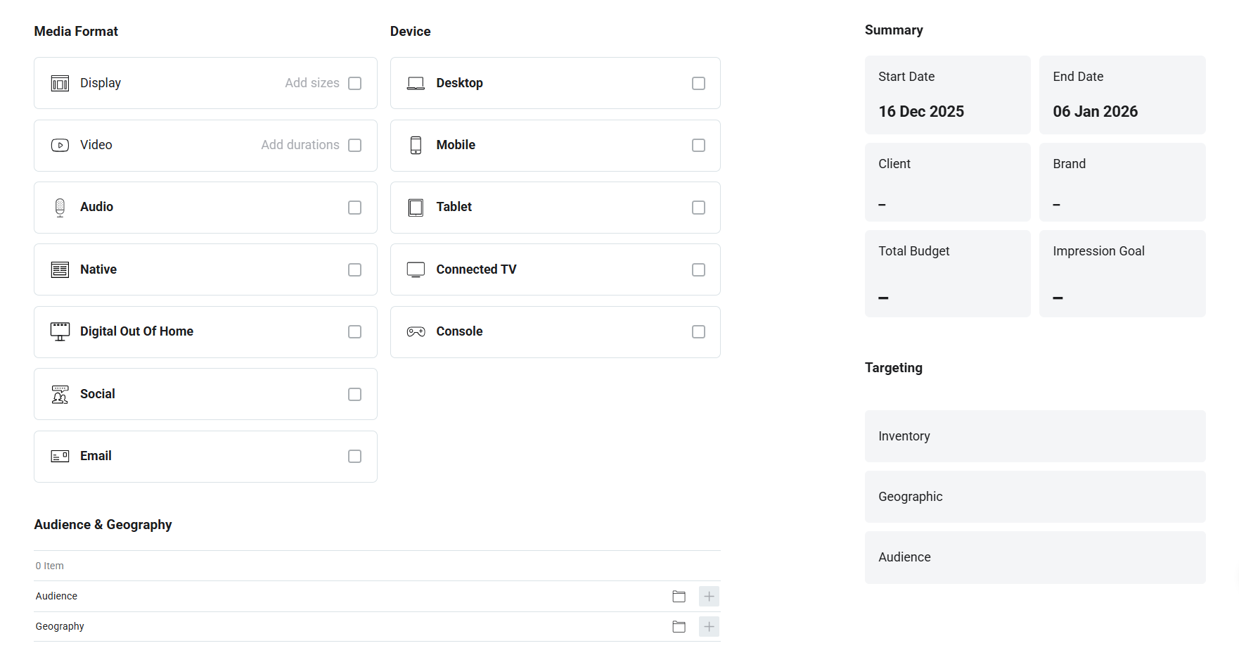Open the folder icon in Audience row

point(679,597)
